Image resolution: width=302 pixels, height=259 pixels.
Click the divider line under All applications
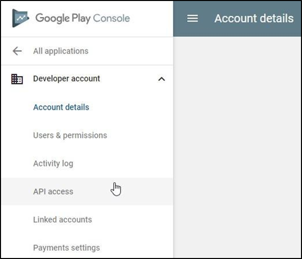86,65
